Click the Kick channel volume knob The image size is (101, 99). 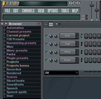tap(56, 36)
